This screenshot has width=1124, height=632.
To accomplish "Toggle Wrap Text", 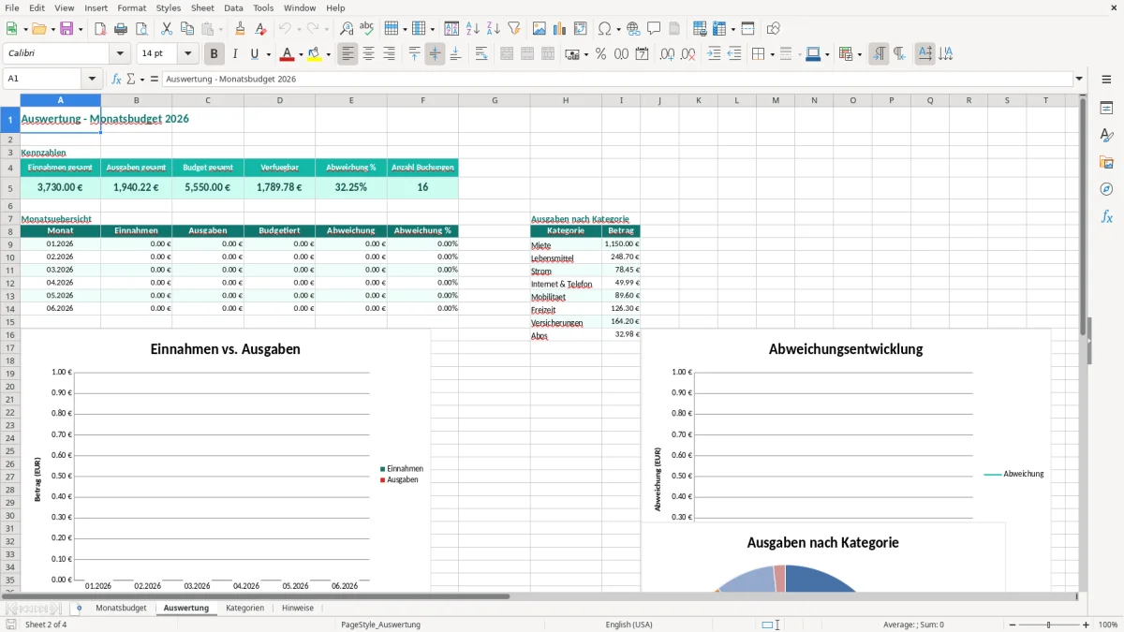I will coord(481,54).
